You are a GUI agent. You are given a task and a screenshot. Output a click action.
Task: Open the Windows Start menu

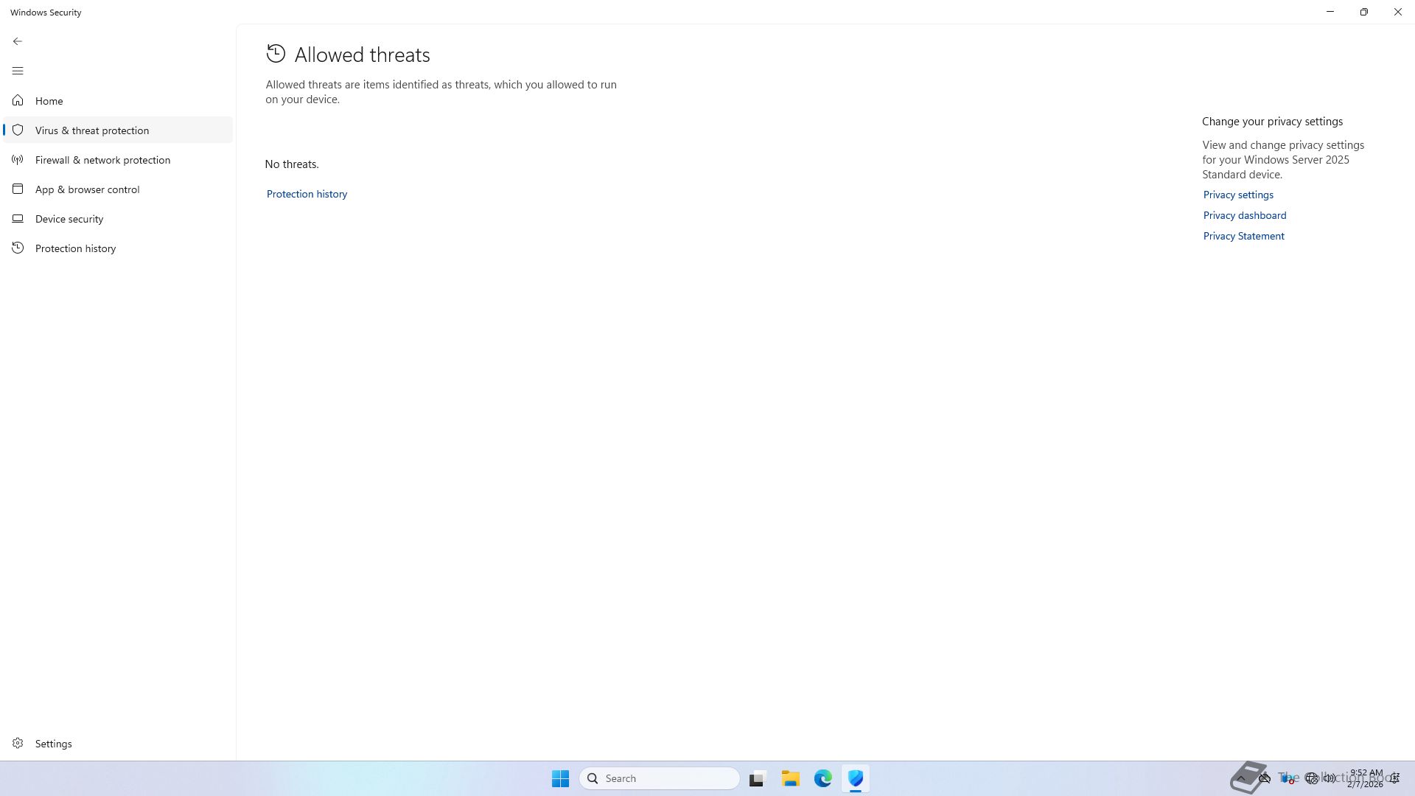[x=560, y=778]
